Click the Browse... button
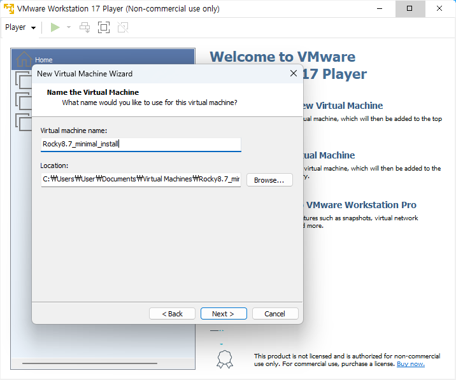 [269, 180]
